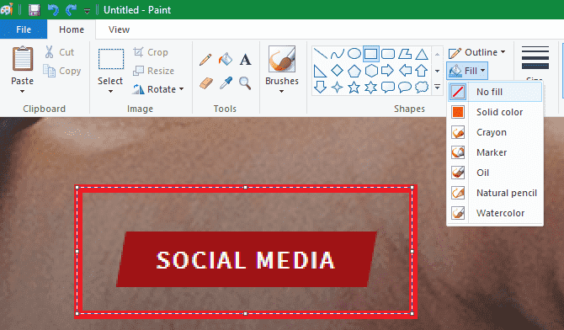Choose the Left arrow shape
564x330 pixels.
point(405,71)
